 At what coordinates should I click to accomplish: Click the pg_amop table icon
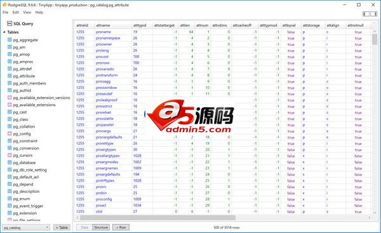tap(10, 54)
